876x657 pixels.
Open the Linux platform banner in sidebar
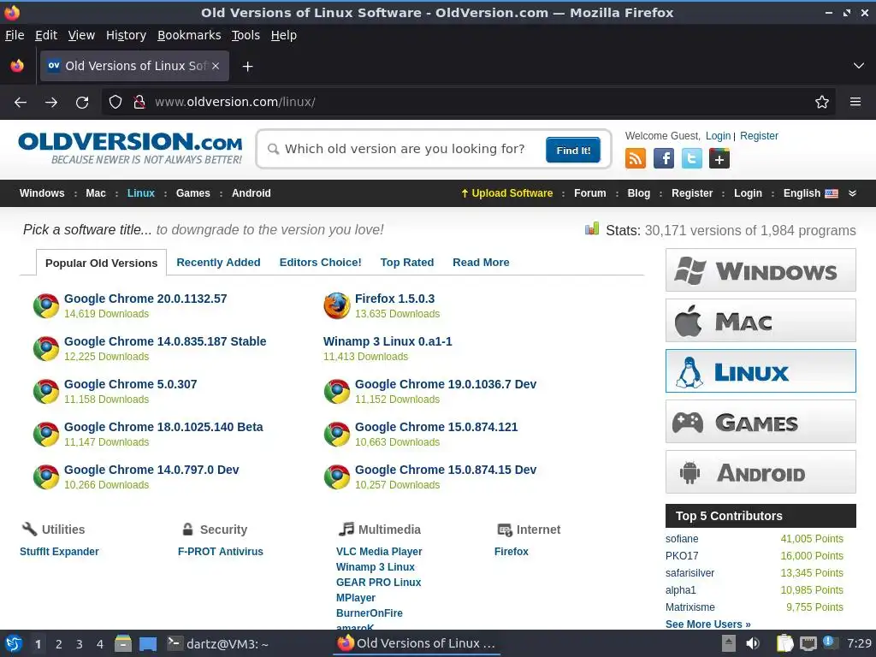(x=761, y=371)
